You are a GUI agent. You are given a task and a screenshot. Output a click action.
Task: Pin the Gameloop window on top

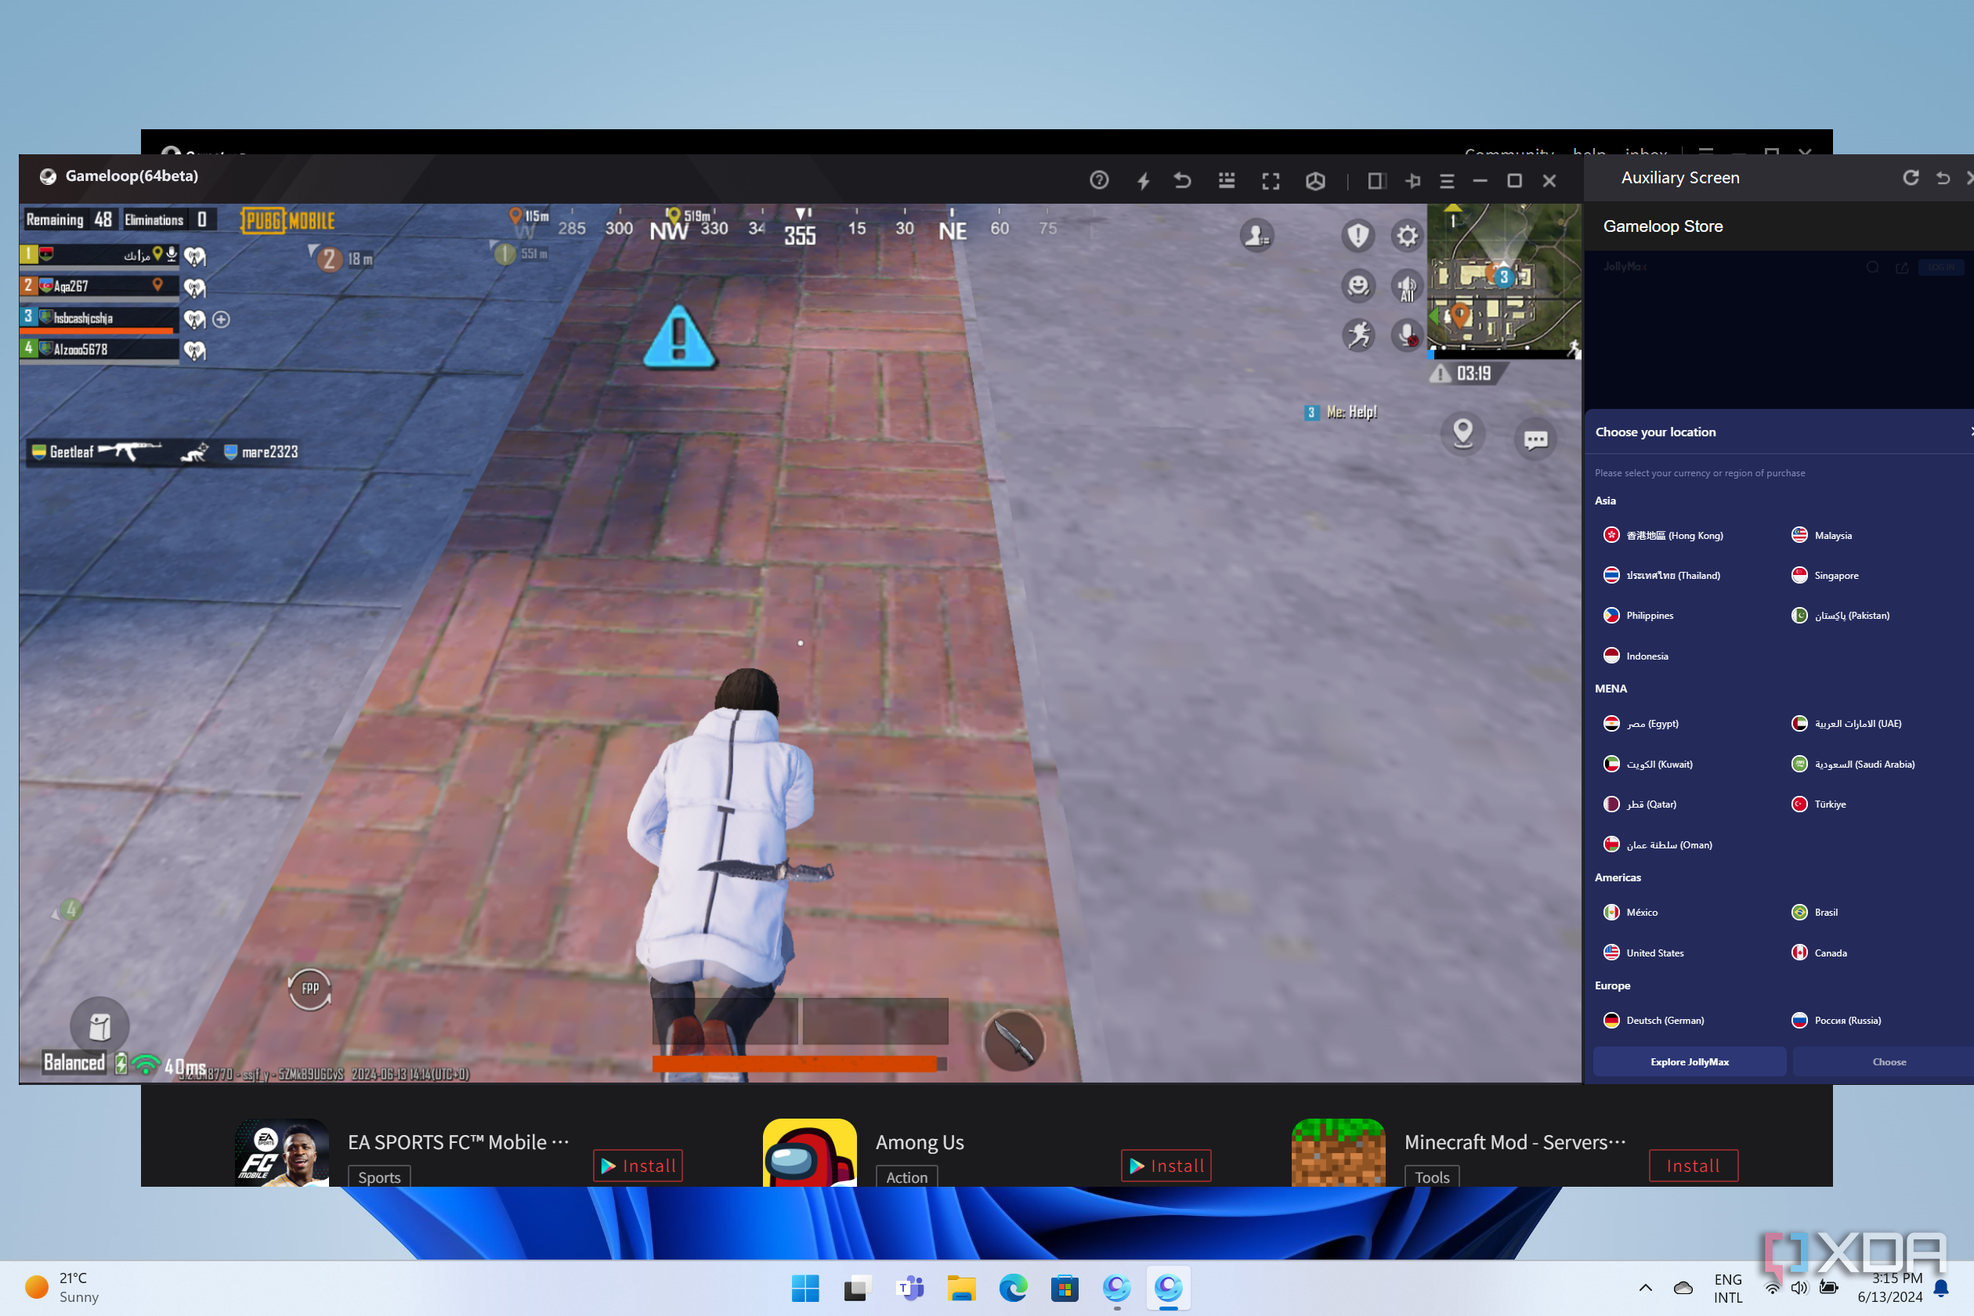[x=1413, y=180]
